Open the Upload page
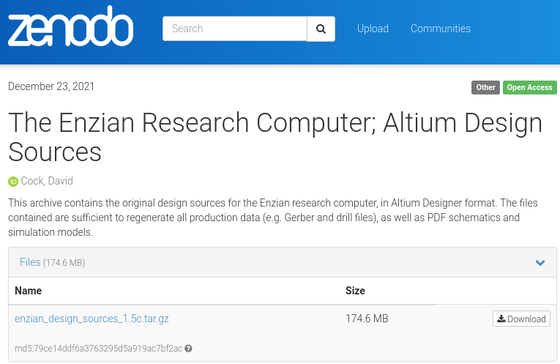This screenshot has height=364, width=560. 373,29
